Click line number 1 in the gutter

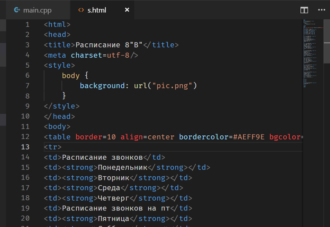tap(27, 25)
